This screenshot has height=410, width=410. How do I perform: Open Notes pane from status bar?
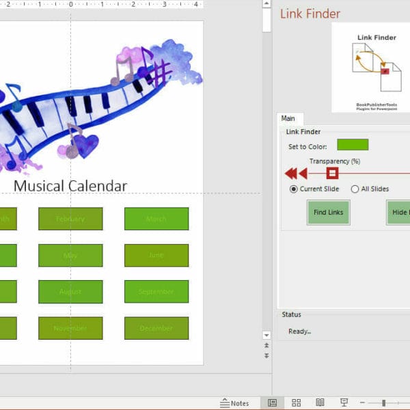coord(234,403)
